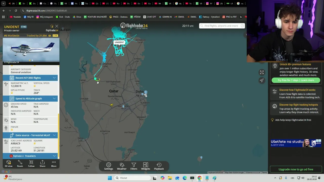This screenshot has width=324, height=182.
Task: Expand the Travelers section
Action: [30, 156]
